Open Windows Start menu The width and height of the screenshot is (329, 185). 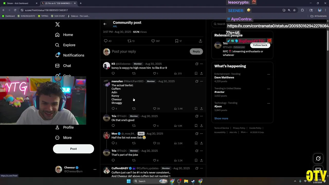click(129, 181)
